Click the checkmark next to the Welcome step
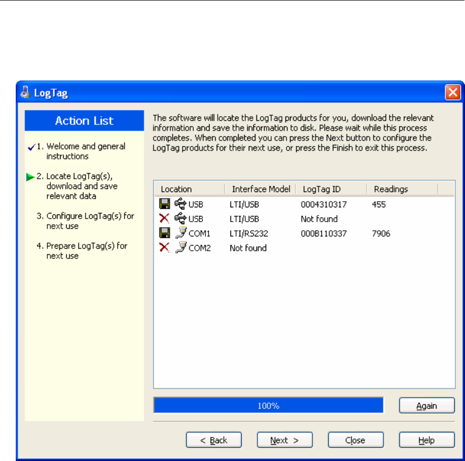The height and width of the screenshot is (461, 465). click(32, 147)
